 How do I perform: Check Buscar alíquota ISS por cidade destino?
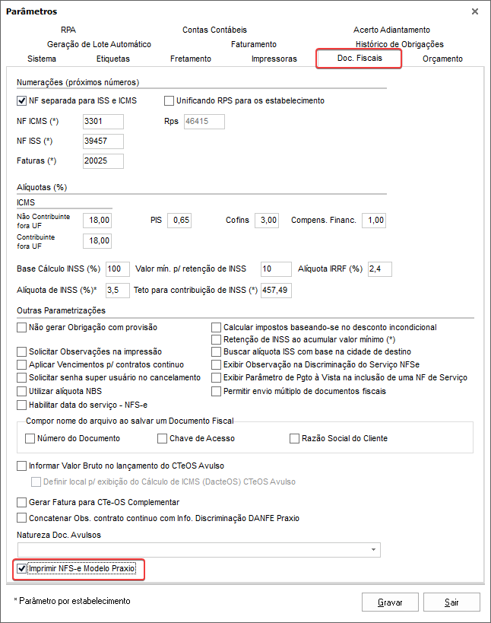coord(217,352)
